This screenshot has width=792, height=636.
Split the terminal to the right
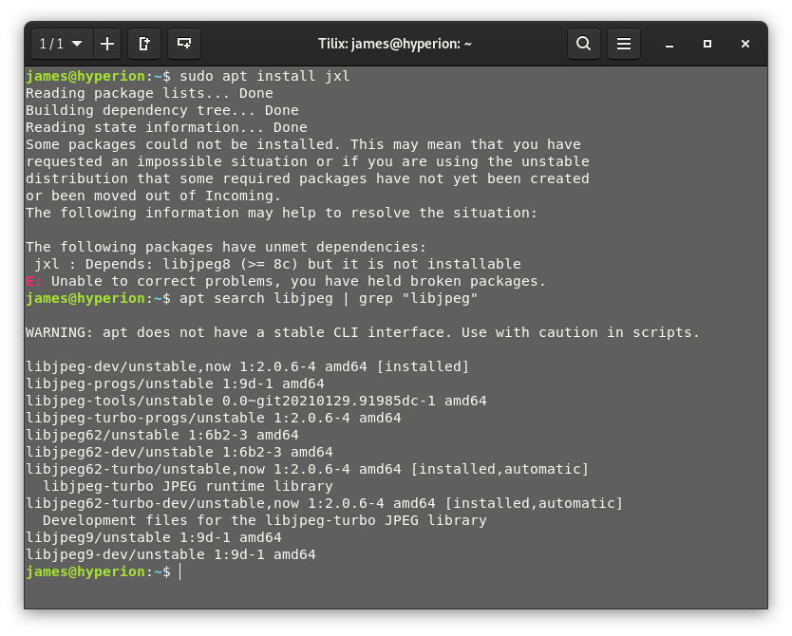143,43
